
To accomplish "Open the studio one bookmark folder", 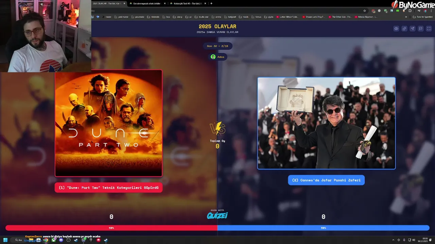I will tap(202, 17).
